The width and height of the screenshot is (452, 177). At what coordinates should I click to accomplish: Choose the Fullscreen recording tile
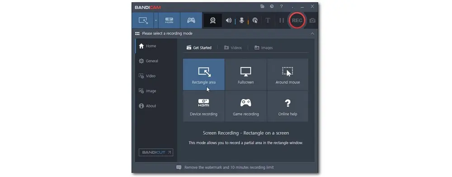coord(245,74)
